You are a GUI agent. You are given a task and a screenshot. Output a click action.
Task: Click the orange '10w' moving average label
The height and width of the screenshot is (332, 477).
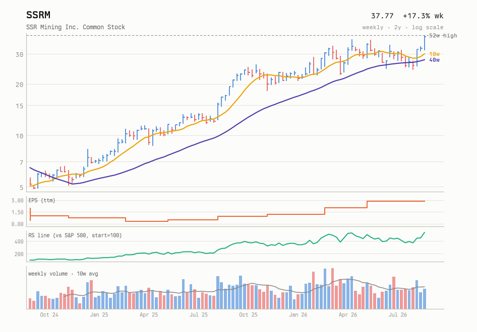coord(434,54)
